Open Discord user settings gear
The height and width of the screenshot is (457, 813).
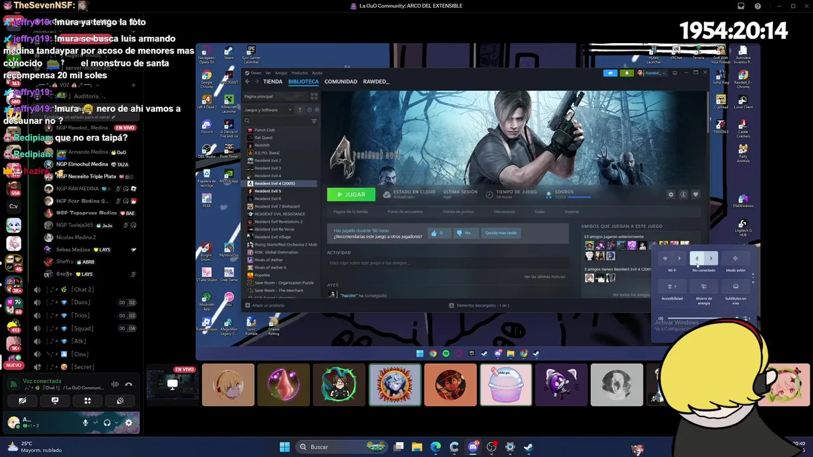128,423
